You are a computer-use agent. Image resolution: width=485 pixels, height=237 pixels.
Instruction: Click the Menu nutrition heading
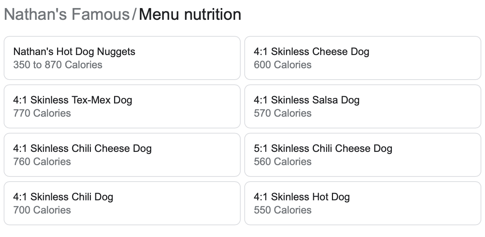click(x=190, y=15)
